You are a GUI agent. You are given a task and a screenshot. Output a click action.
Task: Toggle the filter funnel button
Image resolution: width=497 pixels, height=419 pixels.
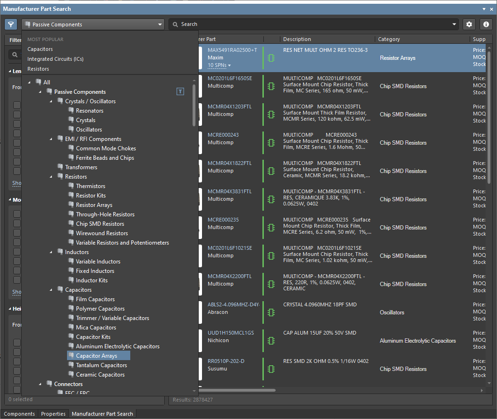tap(11, 25)
